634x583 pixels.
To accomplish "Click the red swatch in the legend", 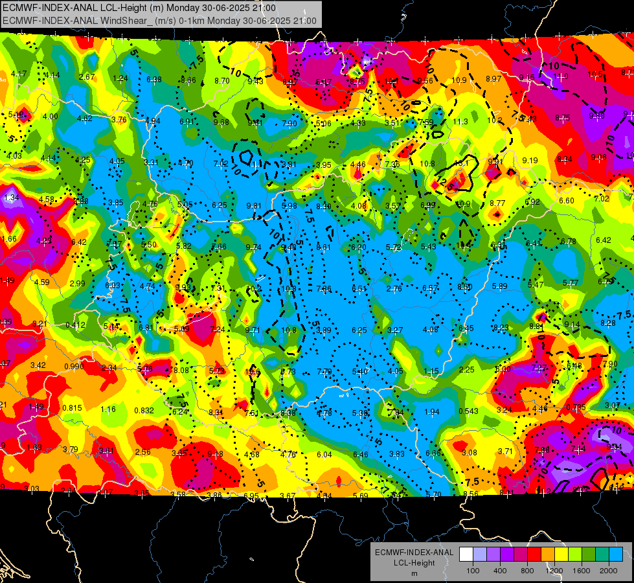I will pyautogui.click(x=534, y=554).
